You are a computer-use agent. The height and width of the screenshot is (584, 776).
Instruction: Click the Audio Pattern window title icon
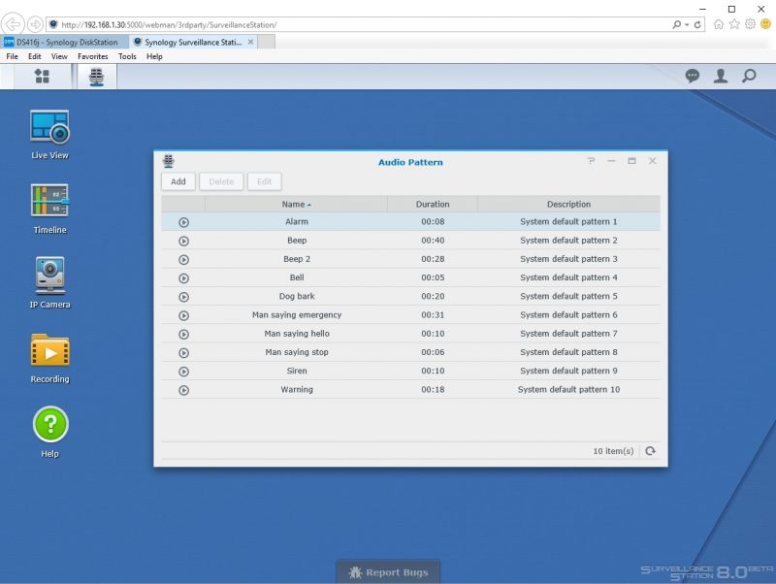[168, 161]
